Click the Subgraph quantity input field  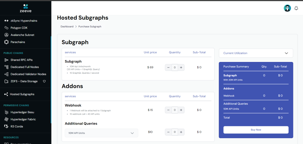[175, 68]
